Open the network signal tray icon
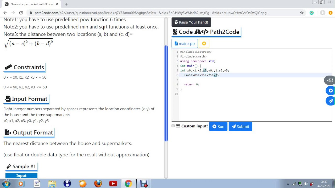Viewport: 335px width, 188px height. tap(294, 184)
